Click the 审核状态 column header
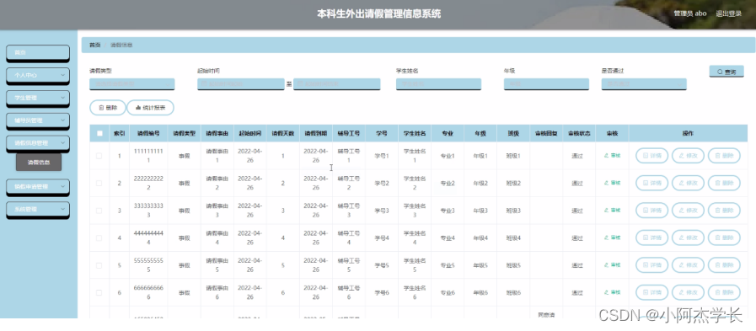Screen dimensions: 756x331 pos(579,133)
